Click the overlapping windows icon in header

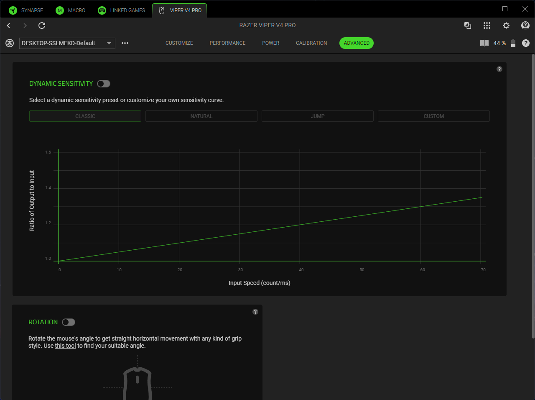pyautogui.click(x=468, y=26)
